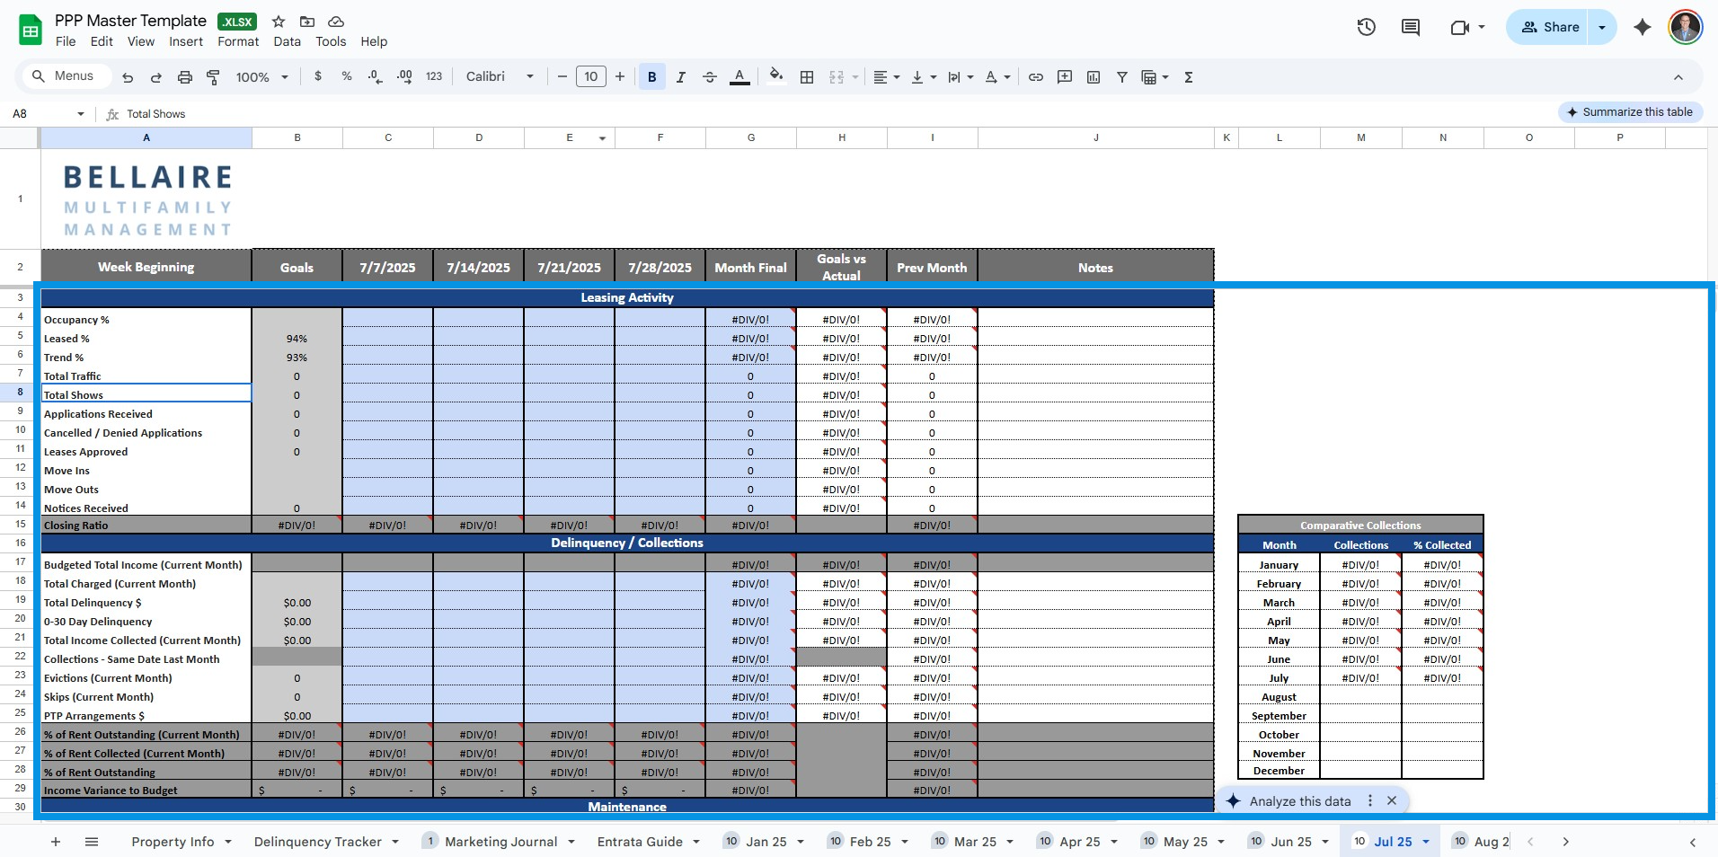
Task: Open the comments panel icon
Action: [1411, 27]
